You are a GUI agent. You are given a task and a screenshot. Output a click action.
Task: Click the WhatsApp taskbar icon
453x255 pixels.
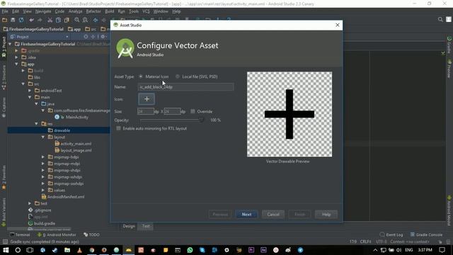pos(190,250)
